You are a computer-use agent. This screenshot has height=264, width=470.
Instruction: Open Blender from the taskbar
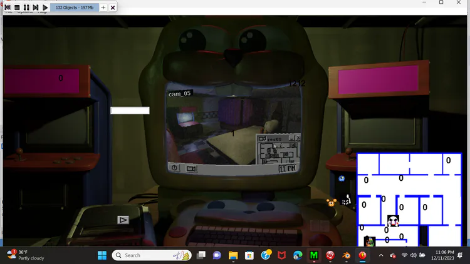tap(346, 255)
